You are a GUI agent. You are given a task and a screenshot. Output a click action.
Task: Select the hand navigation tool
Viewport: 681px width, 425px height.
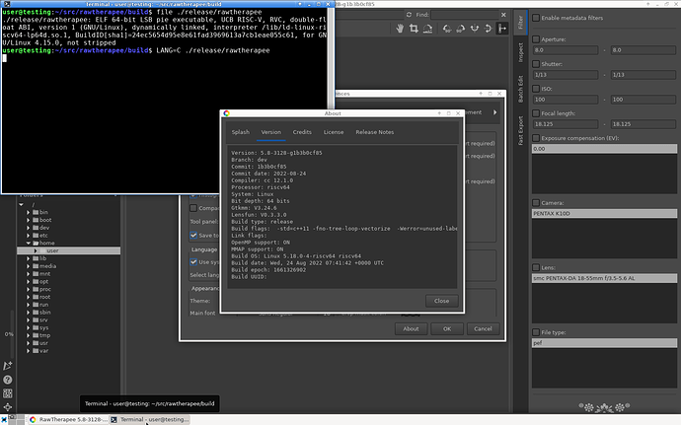point(400,29)
